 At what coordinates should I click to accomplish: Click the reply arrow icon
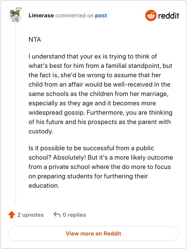tap(57, 214)
